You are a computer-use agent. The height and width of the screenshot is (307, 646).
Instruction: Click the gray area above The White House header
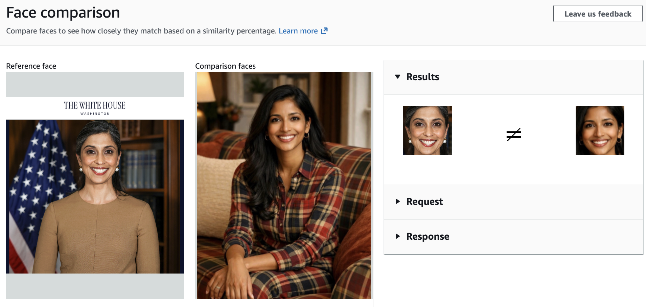pyautogui.click(x=95, y=84)
